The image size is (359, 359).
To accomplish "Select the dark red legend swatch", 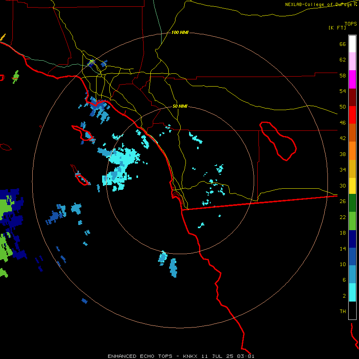I will coord(352,97).
